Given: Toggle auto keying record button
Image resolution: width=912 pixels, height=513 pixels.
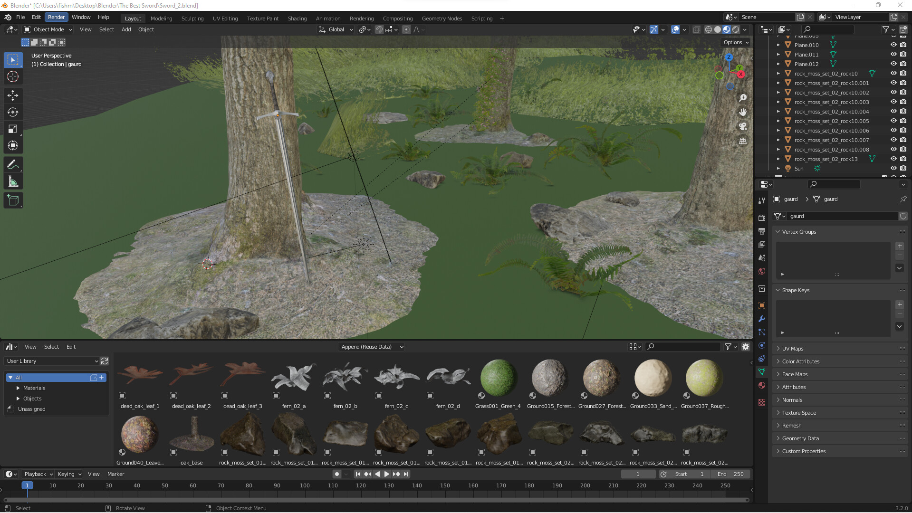Looking at the screenshot, I should (337, 474).
